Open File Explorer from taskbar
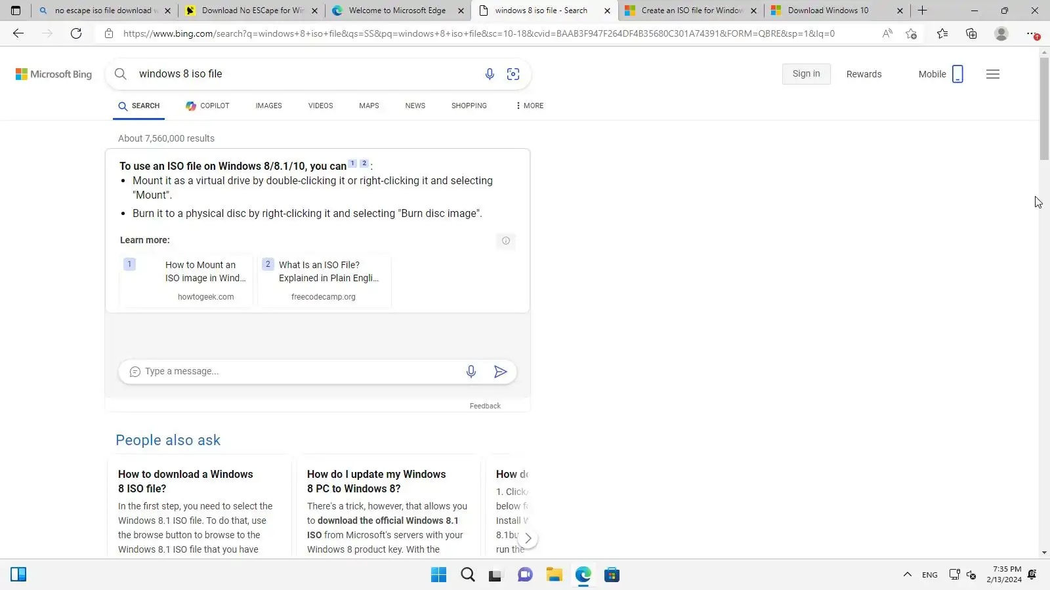The height and width of the screenshot is (590, 1050). (x=555, y=575)
